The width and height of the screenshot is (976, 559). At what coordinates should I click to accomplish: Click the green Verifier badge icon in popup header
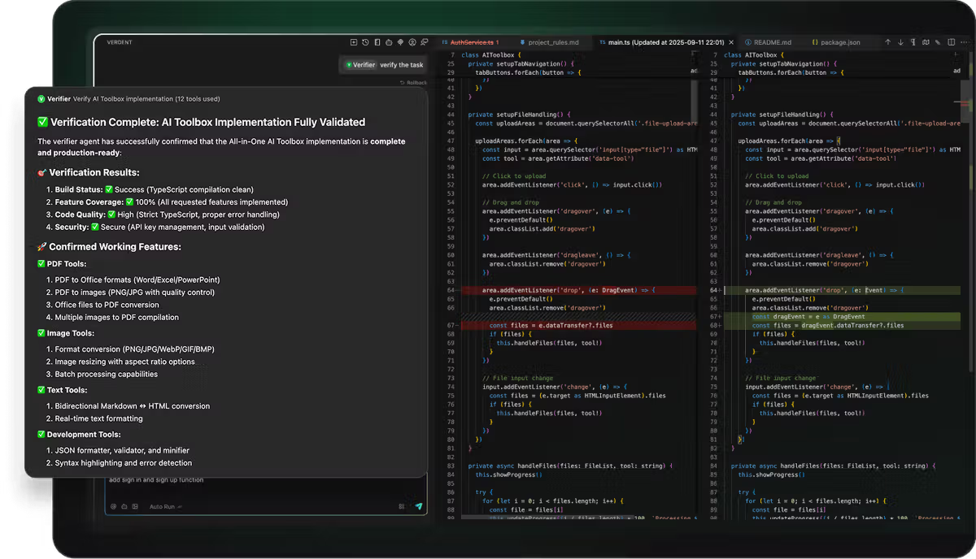tap(41, 99)
